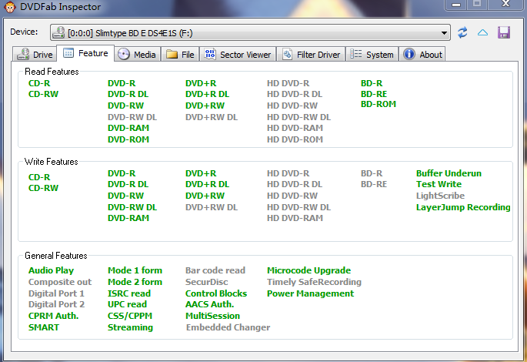Click CPRM Auth. label
Screen dimensions: 527x362
coord(53,316)
